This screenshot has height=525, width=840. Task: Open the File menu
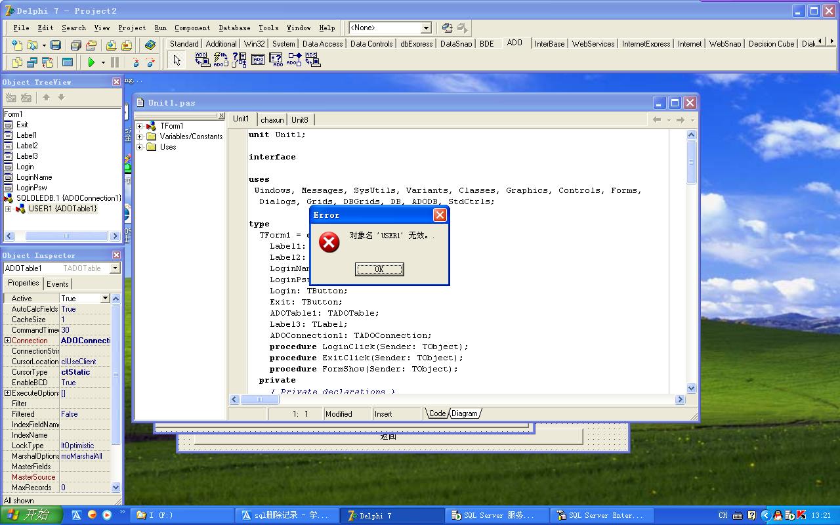point(21,28)
